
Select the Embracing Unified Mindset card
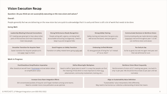tap(103, 50)
